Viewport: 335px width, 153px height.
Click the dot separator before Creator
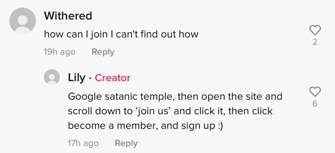pos(90,78)
